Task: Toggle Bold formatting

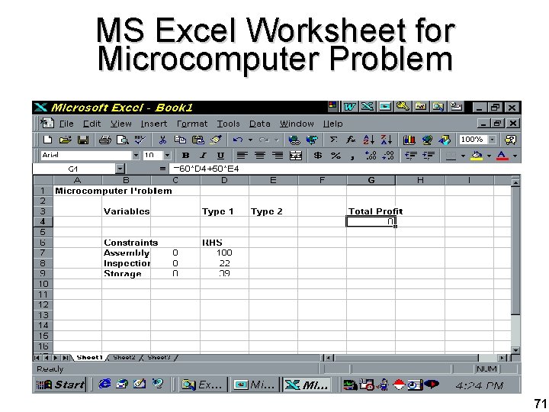Action: [185, 155]
